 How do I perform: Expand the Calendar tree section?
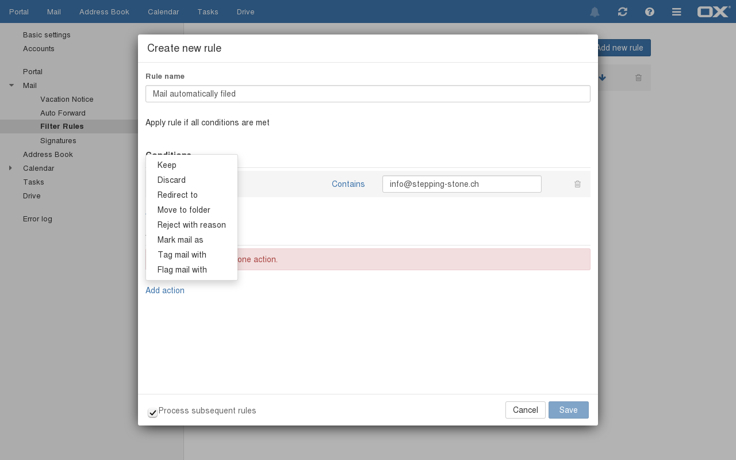coord(10,168)
